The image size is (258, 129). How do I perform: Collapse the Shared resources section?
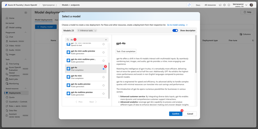pyautogui.click(x=26, y=88)
